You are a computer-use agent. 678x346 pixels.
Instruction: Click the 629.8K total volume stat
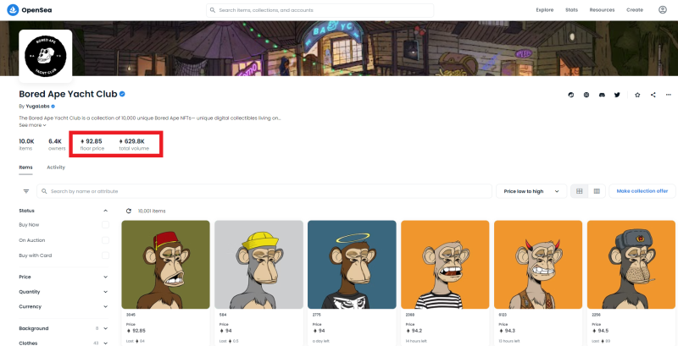(x=134, y=145)
